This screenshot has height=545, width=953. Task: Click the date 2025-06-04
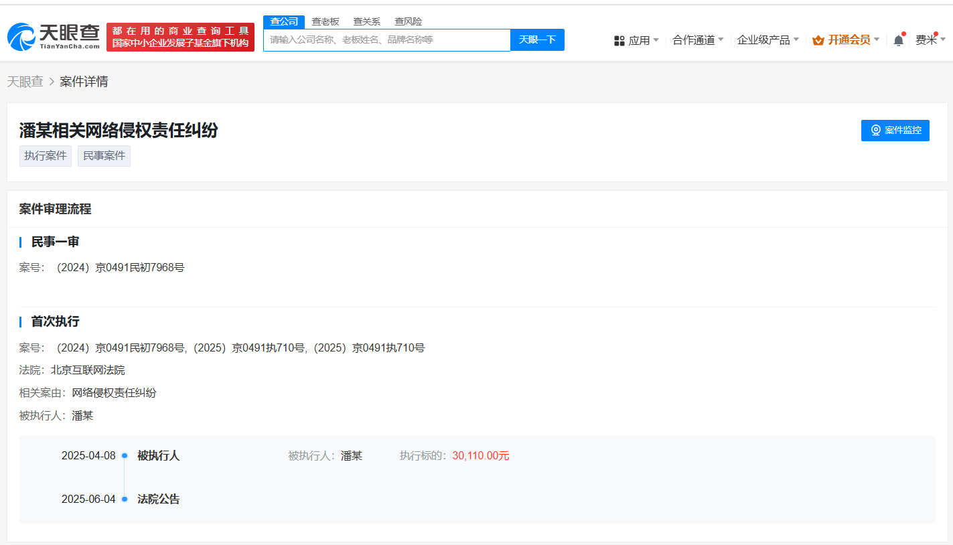[x=88, y=499]
